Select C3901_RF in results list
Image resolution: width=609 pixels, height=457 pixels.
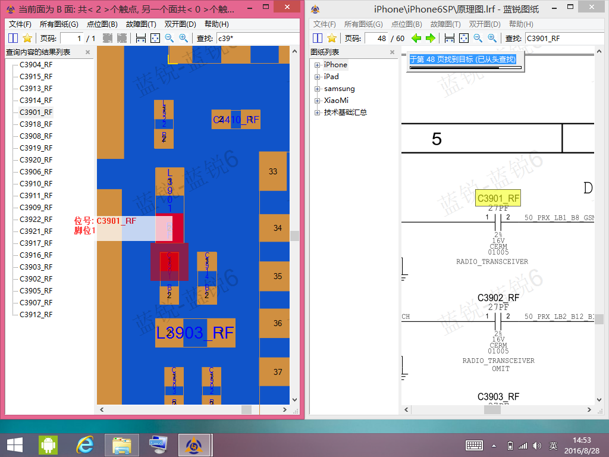(36, 112)
